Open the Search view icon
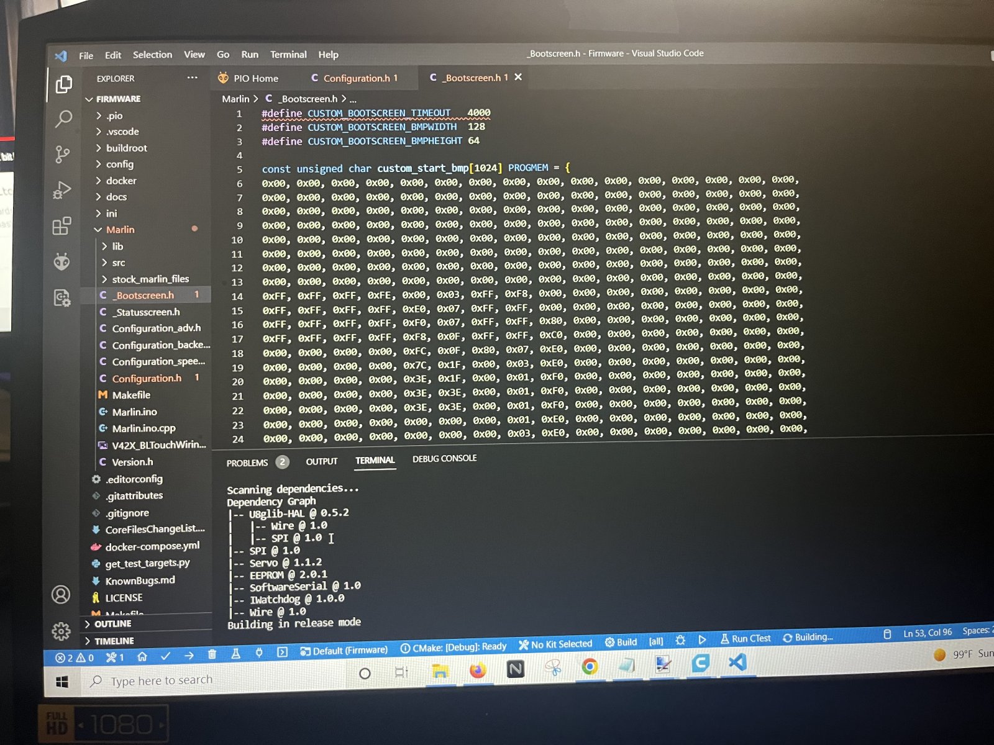Screen dimensions: 994x745 (63, 119)
